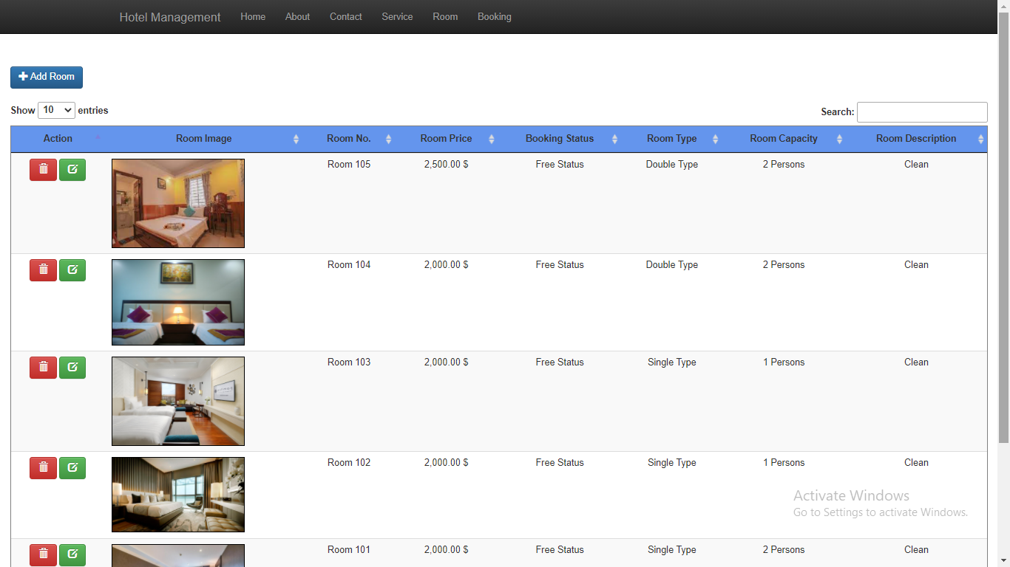1010x567 pixels.
Task: Navigate to the Service page
Action: [397, 16]
